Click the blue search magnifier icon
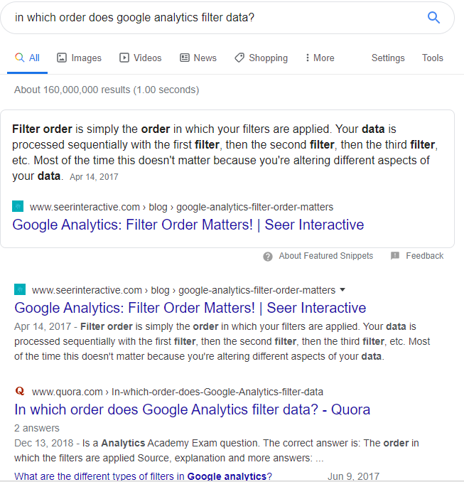The height and width of the screenshot is (482, 464). pyautogui.click(x=433, y=18)
